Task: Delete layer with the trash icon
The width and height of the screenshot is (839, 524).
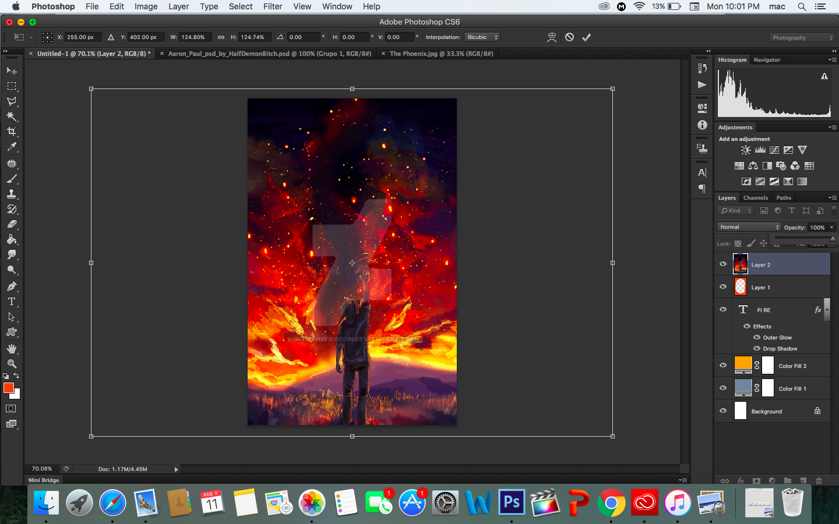Action: pyautogui.click(x=819, y=480)
